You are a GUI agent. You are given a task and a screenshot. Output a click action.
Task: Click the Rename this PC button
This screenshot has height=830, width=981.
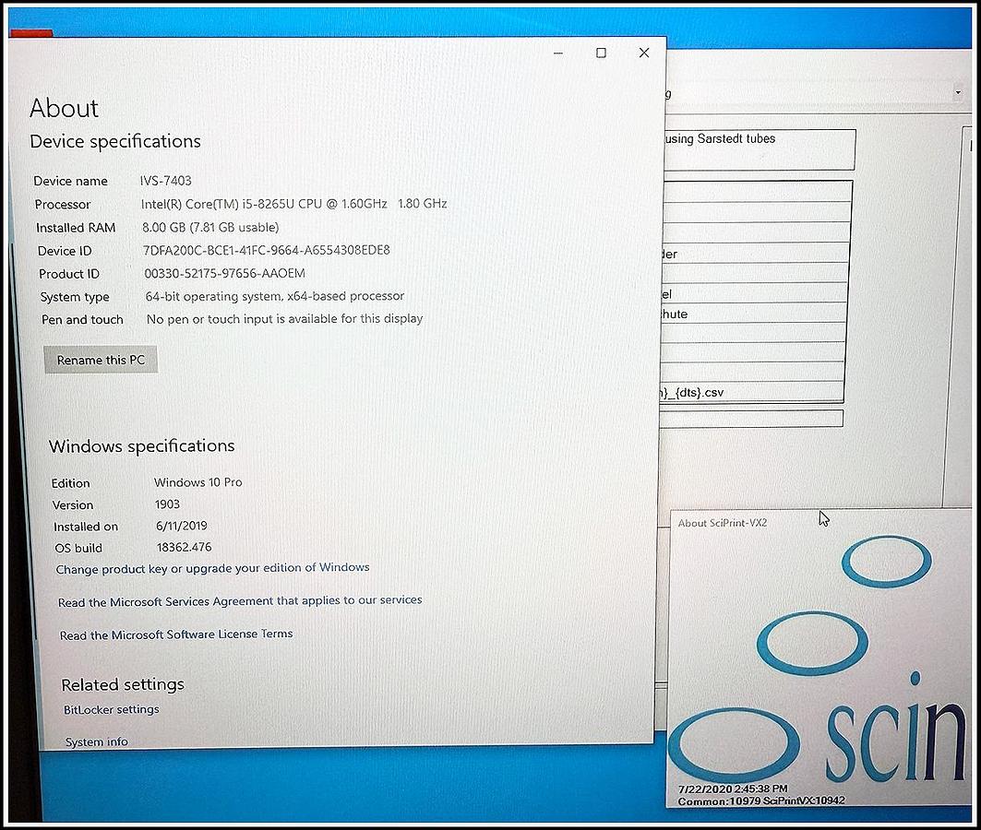(x=101, y=360)
